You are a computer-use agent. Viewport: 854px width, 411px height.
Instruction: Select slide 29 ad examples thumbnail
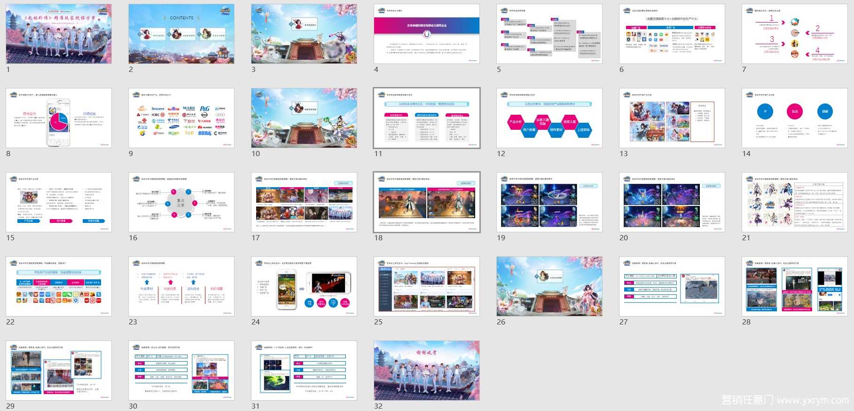[59, 371]
